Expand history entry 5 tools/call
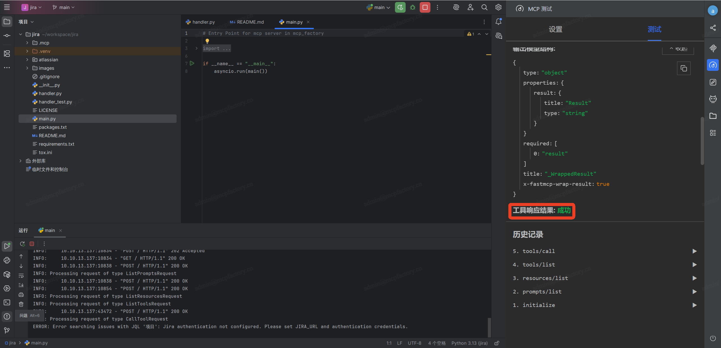The height and width of the screenshot is (348, 721). [695, 251]
